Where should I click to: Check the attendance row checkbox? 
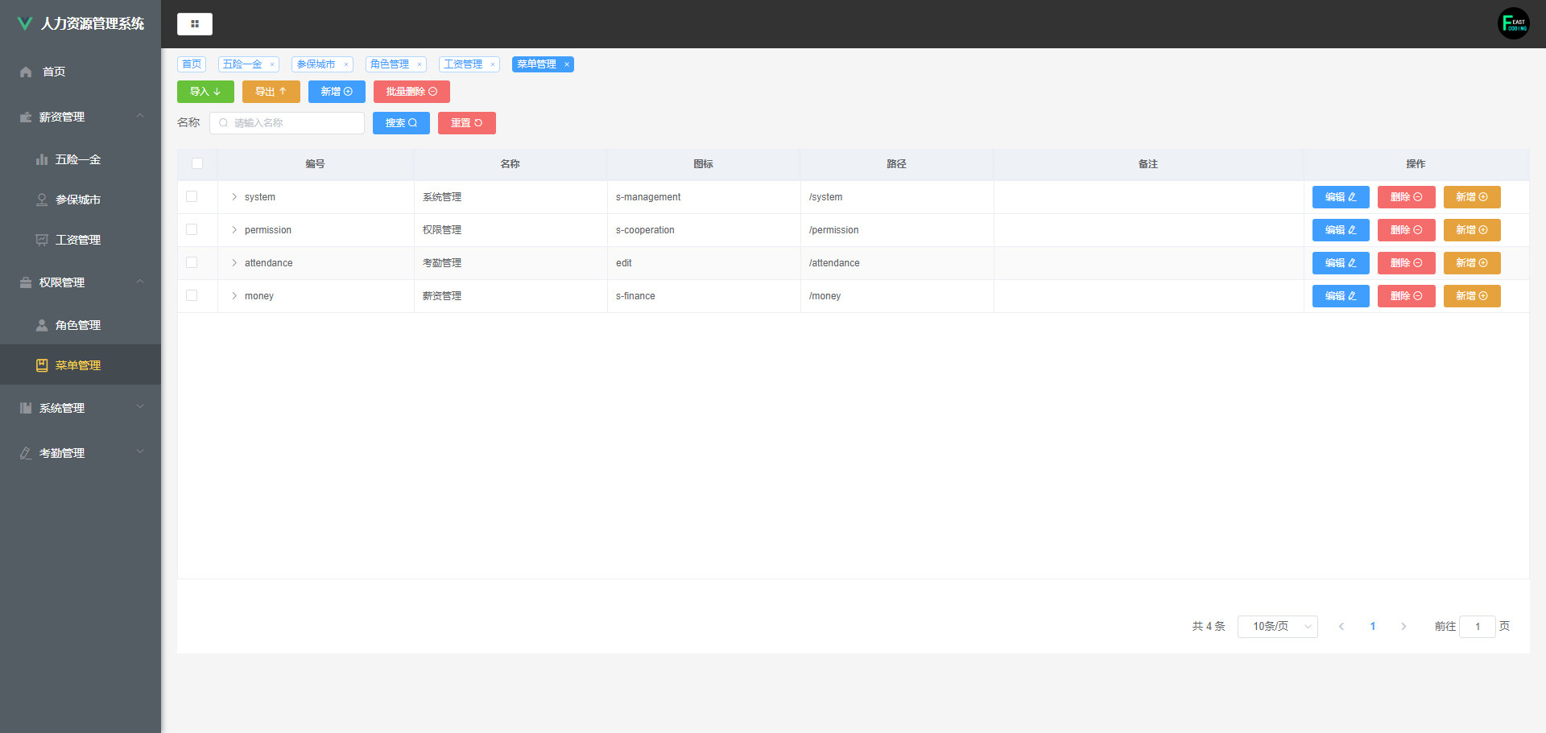pyautogui.click(x=192, y=262)
